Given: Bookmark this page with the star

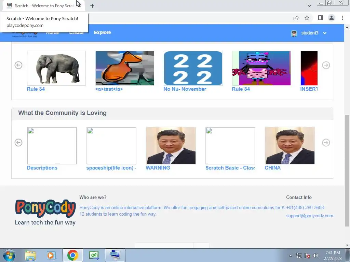Looking at the screenshot, I should 307,18.
